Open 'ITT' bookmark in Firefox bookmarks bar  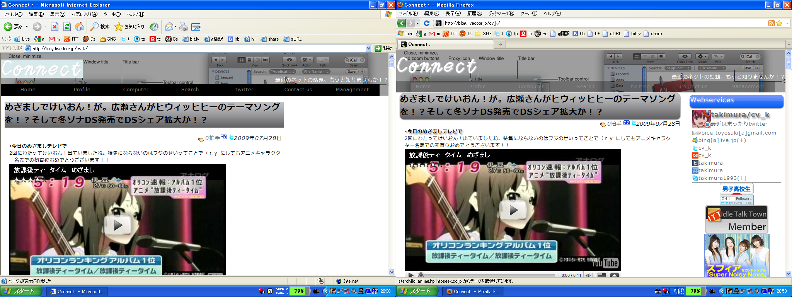pos(450,34)
